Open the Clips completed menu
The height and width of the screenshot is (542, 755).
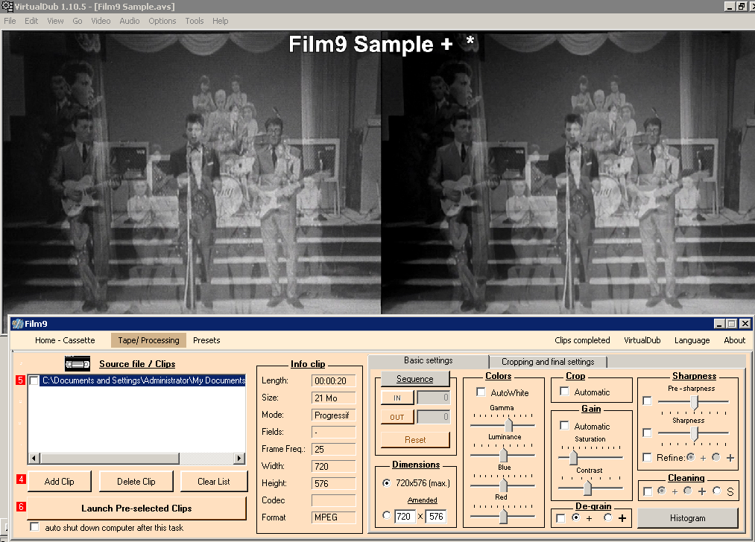click(x=582, y=340)
